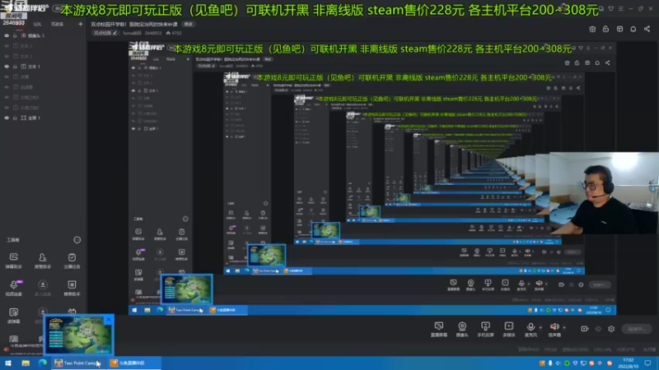
Task: Launch Microsoft Edge from taskbar
Action: (43, 363)
